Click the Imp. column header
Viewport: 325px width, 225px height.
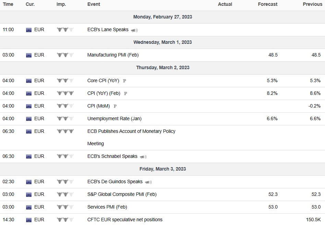tap(61, 4)
